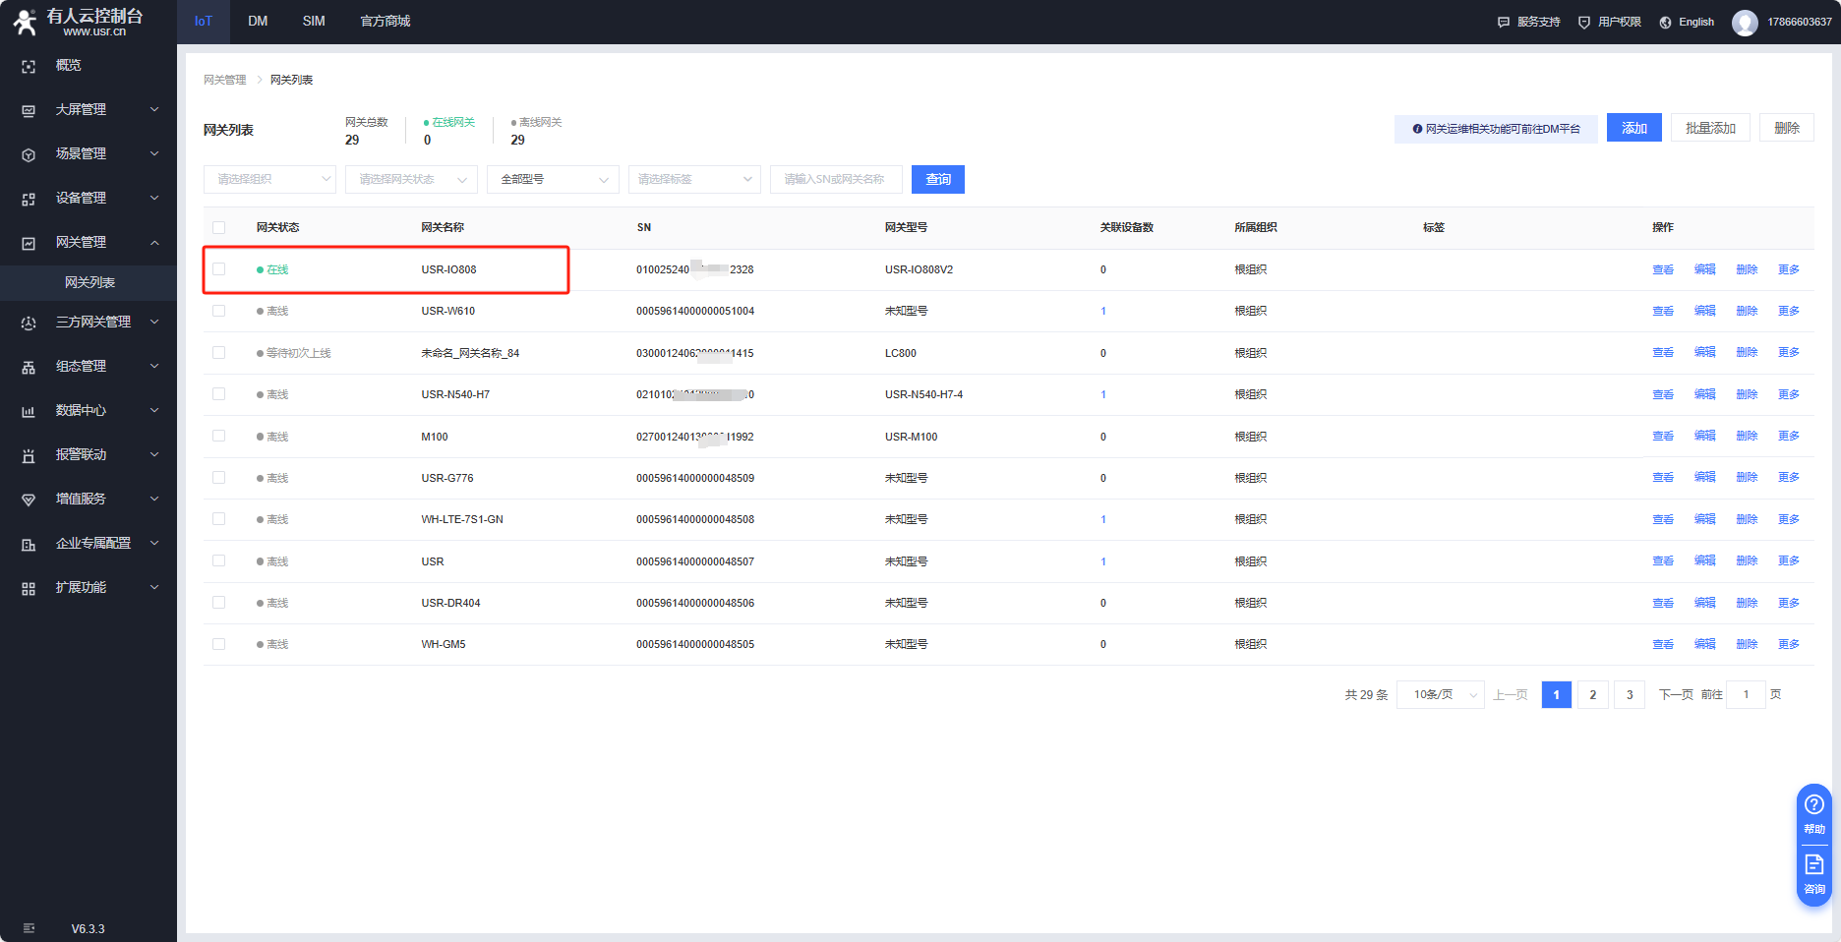Viewport: 1841px width, 942px height.
Task: Click the 增值服务 diamond icon
Action: click(x=29, y=500)
